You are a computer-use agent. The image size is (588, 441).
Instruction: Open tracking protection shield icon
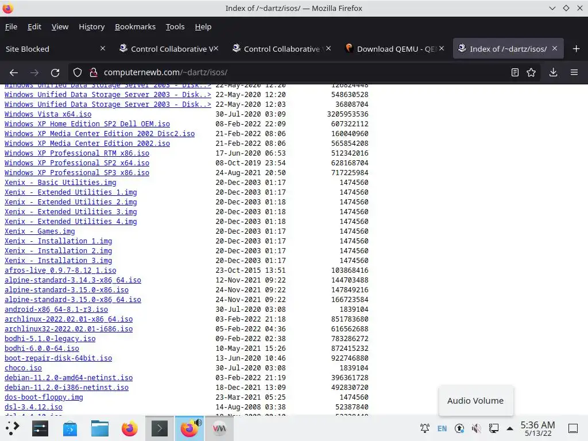tap(78, 72)
